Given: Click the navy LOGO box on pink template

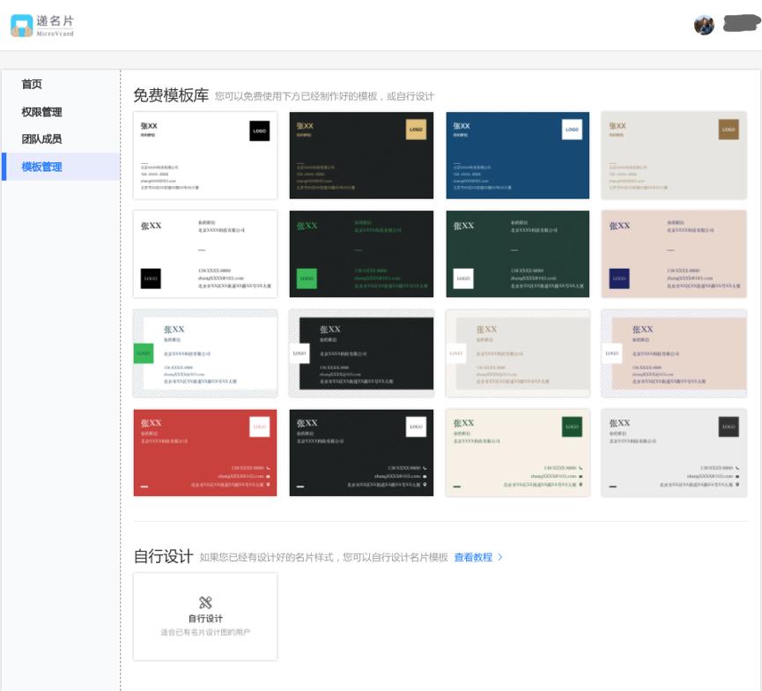Looking at the screenshot, I should click(619, 279).
